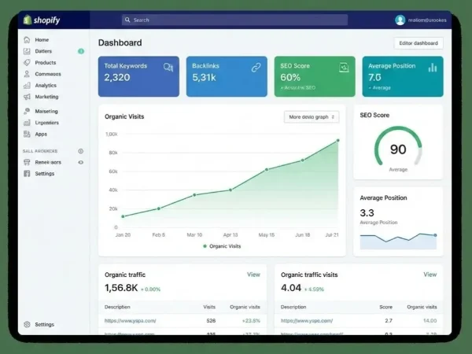Viewport: 472px width, 354px height.
Task: Open Home from the sidebar
Action: (x=41, y=39)
